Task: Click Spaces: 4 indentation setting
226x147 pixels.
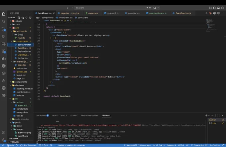Action: click(x=171, y=145)
